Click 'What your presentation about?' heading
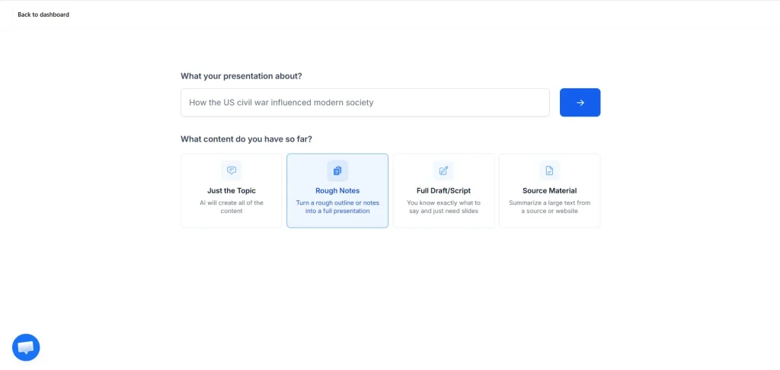The height and width of the screenshot is (370, 780). click(x=241, y=76)
